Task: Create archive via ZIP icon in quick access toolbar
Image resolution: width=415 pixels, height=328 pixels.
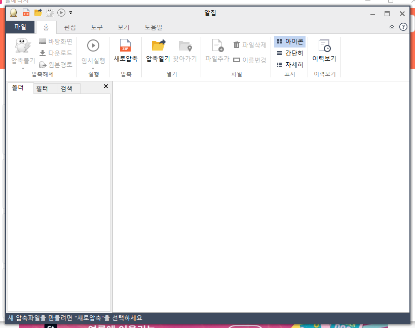Action: (x=25, y=13)
